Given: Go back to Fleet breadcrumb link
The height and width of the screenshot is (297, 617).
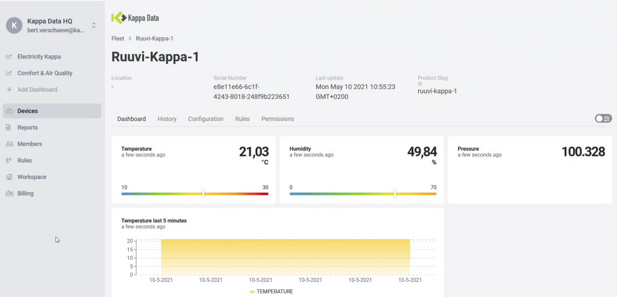Looking at the screenshot, I should point(119,39).
